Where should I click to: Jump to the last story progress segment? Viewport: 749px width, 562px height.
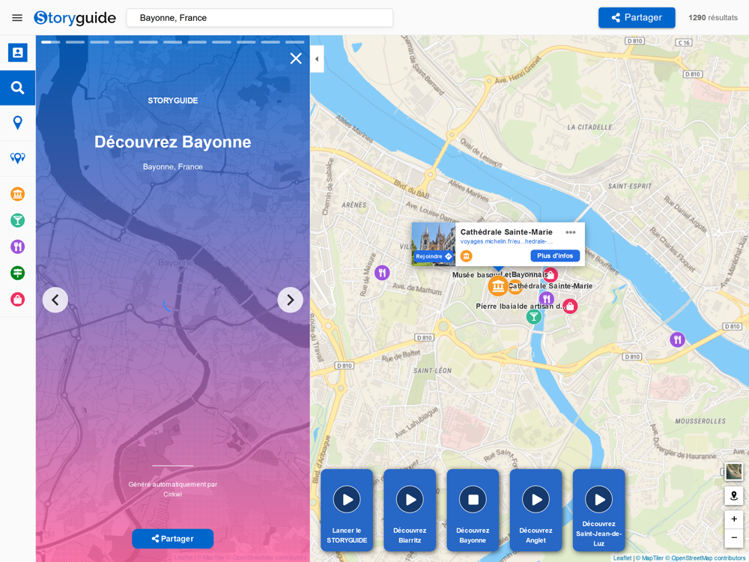point(294,42)
